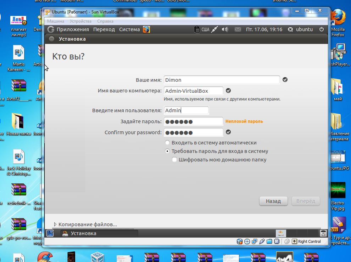Open Jack Holiday & Christop audio file
351x262 pixels.
point(18,162)
